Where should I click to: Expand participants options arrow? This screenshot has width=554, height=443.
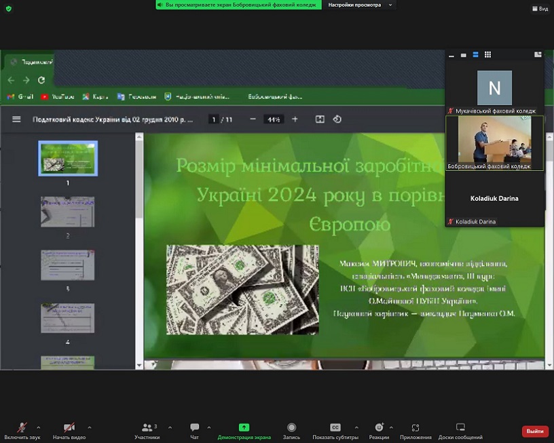tap(170, 427)
